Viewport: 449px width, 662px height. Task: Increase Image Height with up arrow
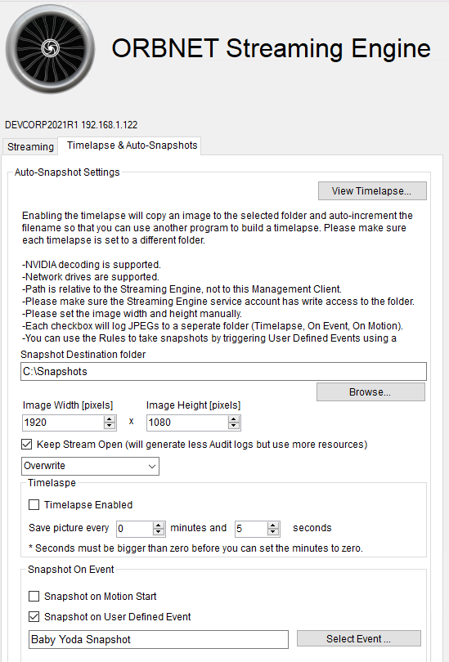point(234,419)
